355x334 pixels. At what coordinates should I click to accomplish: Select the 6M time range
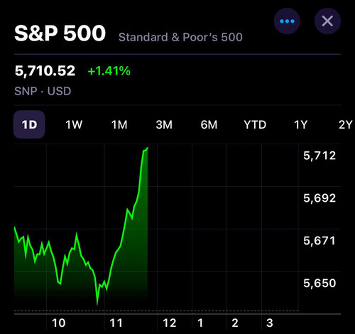tap(209, 124)
